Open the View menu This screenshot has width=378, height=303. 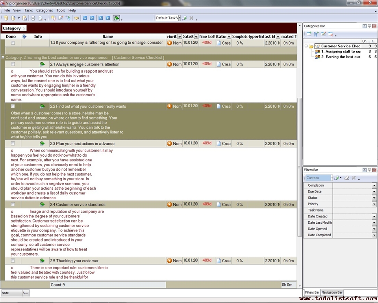point(17,10)
